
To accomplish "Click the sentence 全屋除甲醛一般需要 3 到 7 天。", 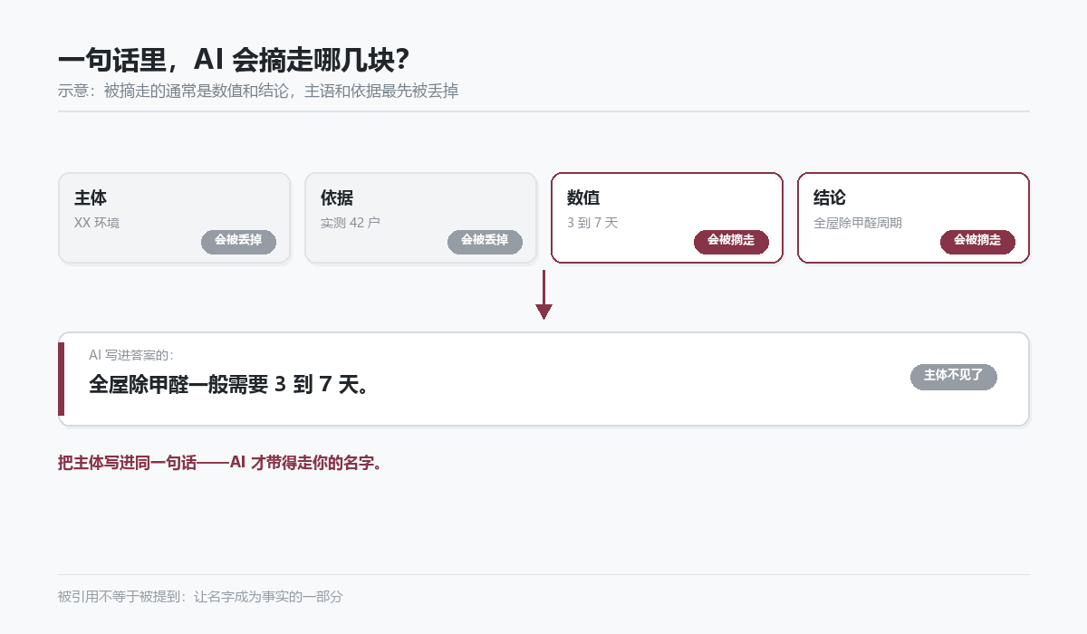I will tap(229, 385).
